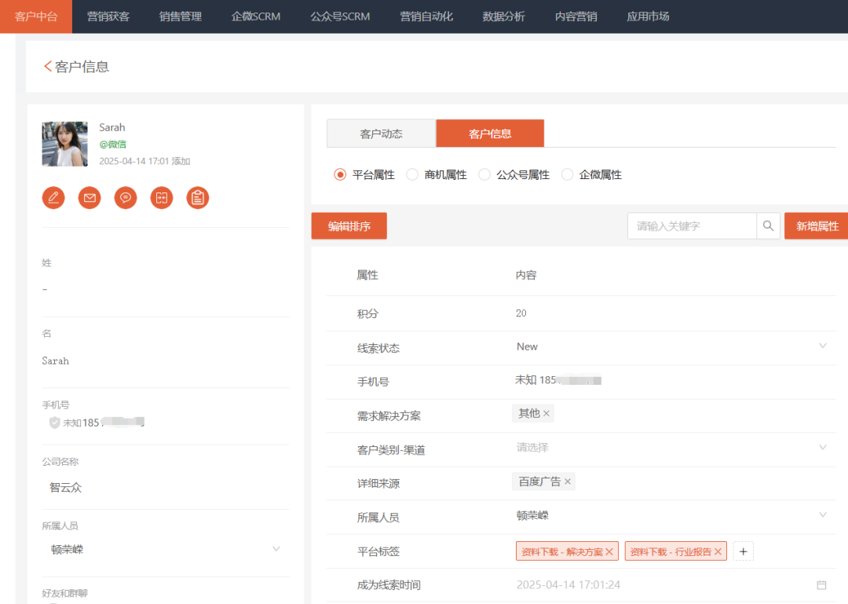Open the 客户类别-渠道 dropdown
Screen dimensions: 848x604
[x=822, y=448]
